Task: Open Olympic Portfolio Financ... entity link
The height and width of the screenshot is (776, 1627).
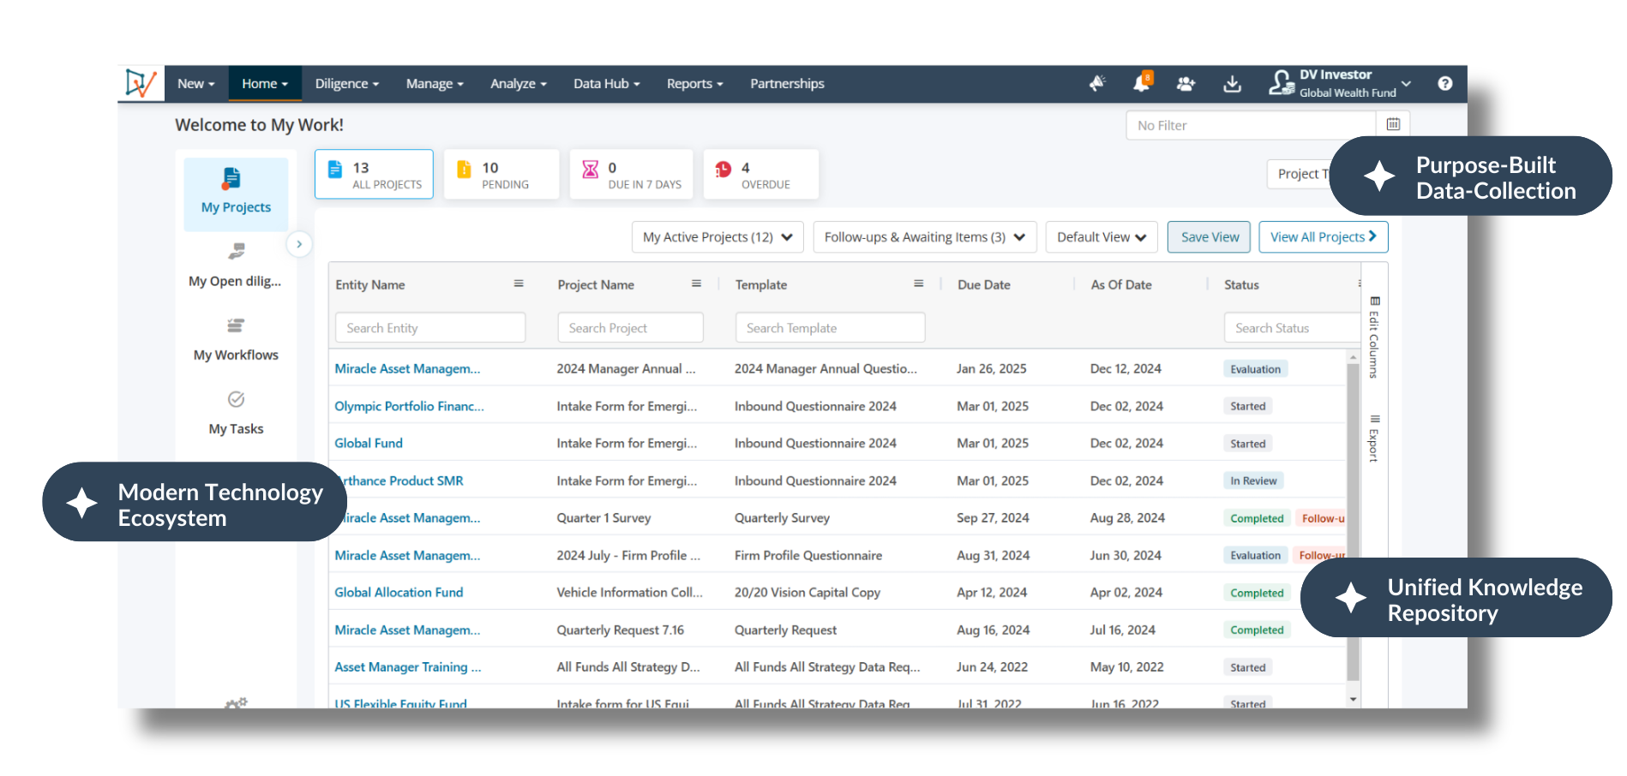Action: click(x=409, y=406)
